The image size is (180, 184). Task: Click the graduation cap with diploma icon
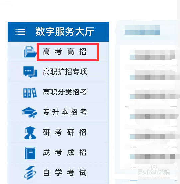point(30,112)
